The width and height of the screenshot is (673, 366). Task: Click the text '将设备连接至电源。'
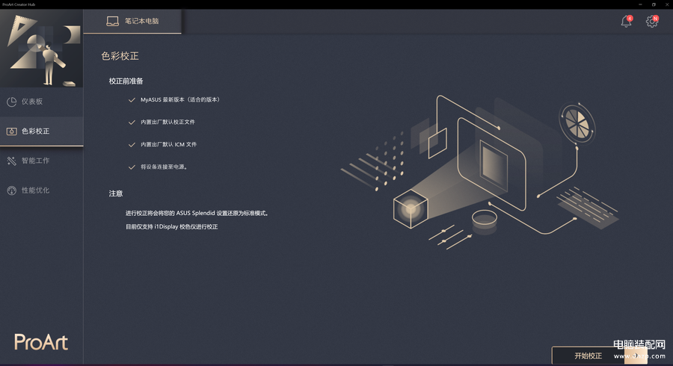[x=164, y=167]
